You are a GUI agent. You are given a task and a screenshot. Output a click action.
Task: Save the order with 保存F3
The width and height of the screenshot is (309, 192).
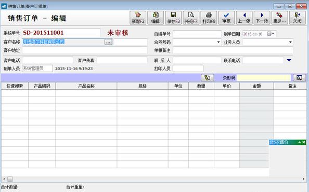coord(173,18)
